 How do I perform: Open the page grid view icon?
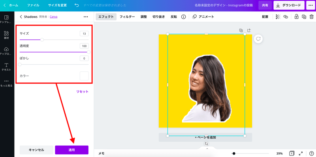point(292,153)
